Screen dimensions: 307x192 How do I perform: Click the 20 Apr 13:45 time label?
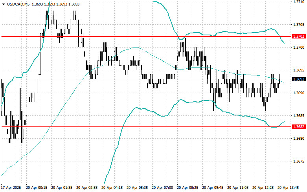(288, 188)
